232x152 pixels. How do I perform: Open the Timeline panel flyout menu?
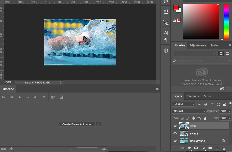click(157, 89)
